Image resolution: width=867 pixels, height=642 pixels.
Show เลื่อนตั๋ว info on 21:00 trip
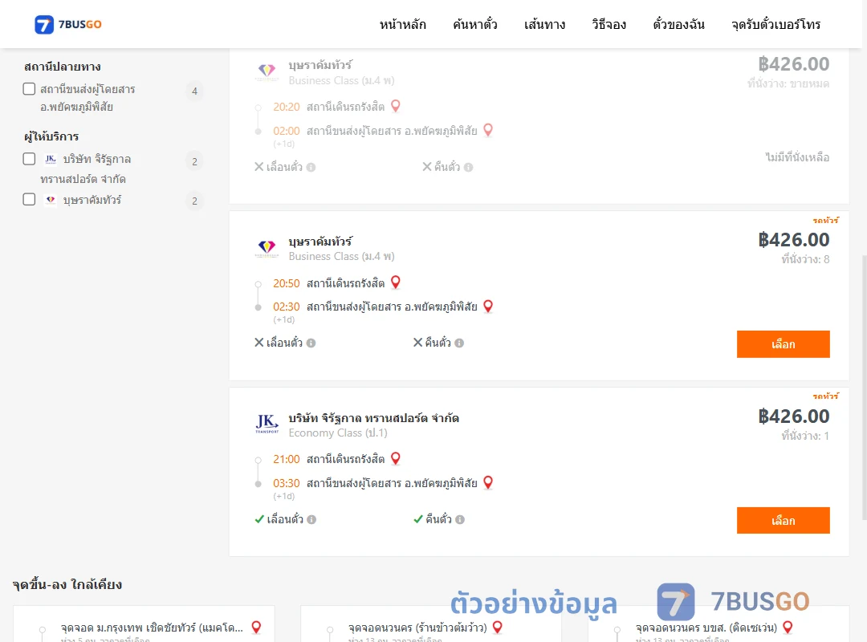(311, 519)
